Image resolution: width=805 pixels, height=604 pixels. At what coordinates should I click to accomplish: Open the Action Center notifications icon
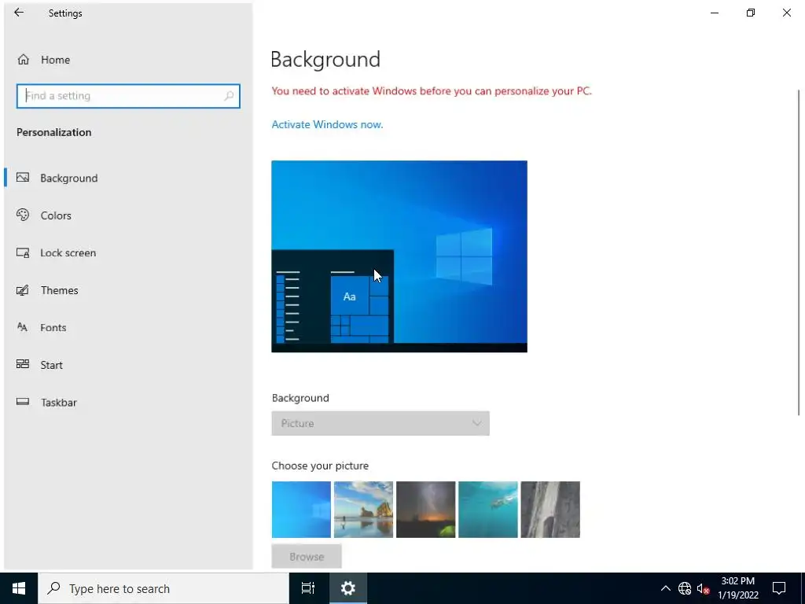click(x=779, y=588)
